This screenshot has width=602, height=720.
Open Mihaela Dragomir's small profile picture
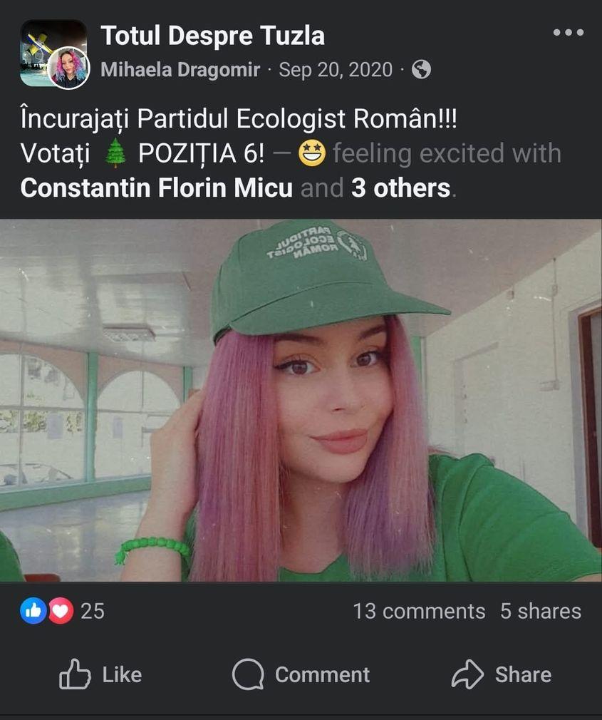(69, 68)
